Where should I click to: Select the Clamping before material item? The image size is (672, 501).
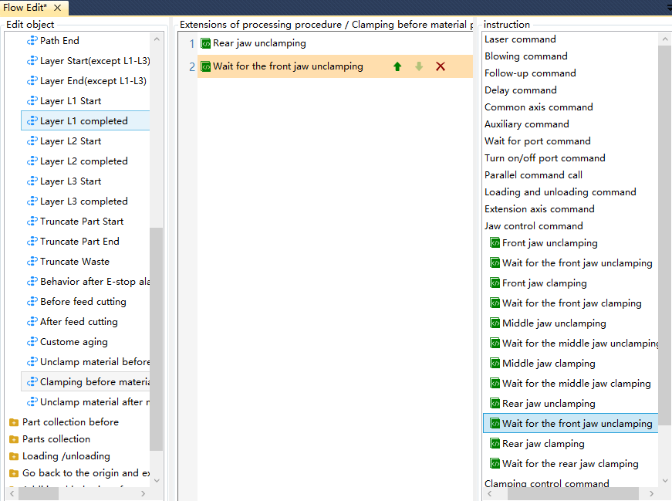tap(86, 382)
